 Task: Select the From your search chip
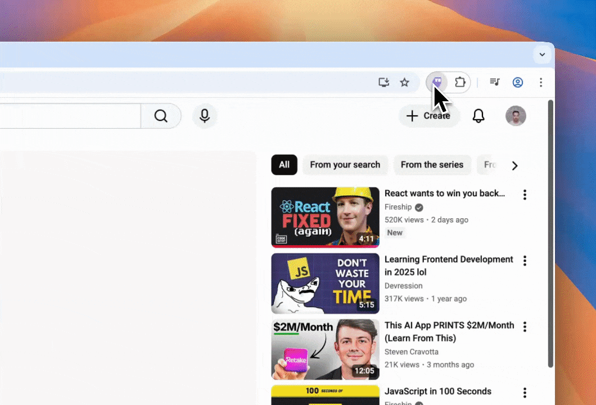(x=345, y=165)
